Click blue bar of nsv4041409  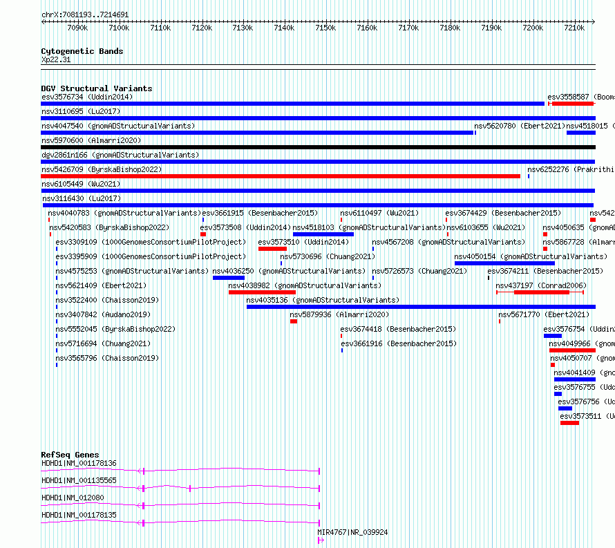(x=575, y=379)
